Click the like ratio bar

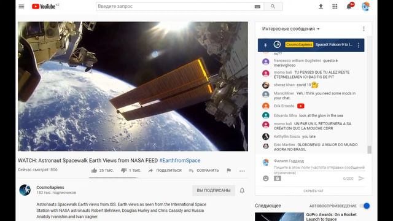pyautogui.click(x=113, y=177)
